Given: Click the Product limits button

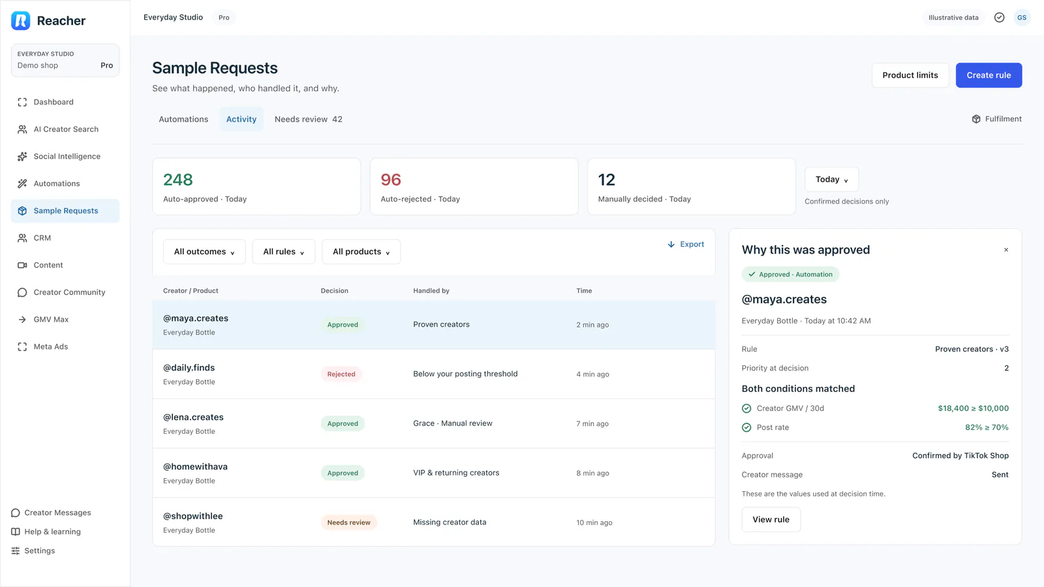Looking at the screenshot, I should pos(910,75).
